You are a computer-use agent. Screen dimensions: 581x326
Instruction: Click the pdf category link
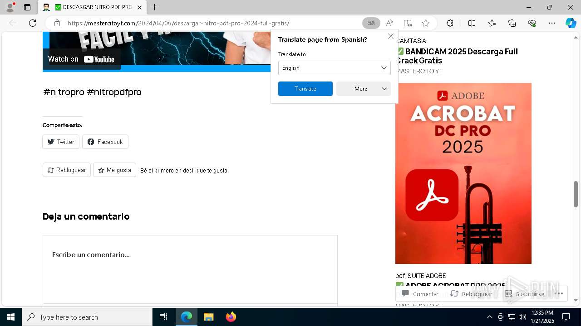point(399,276)
